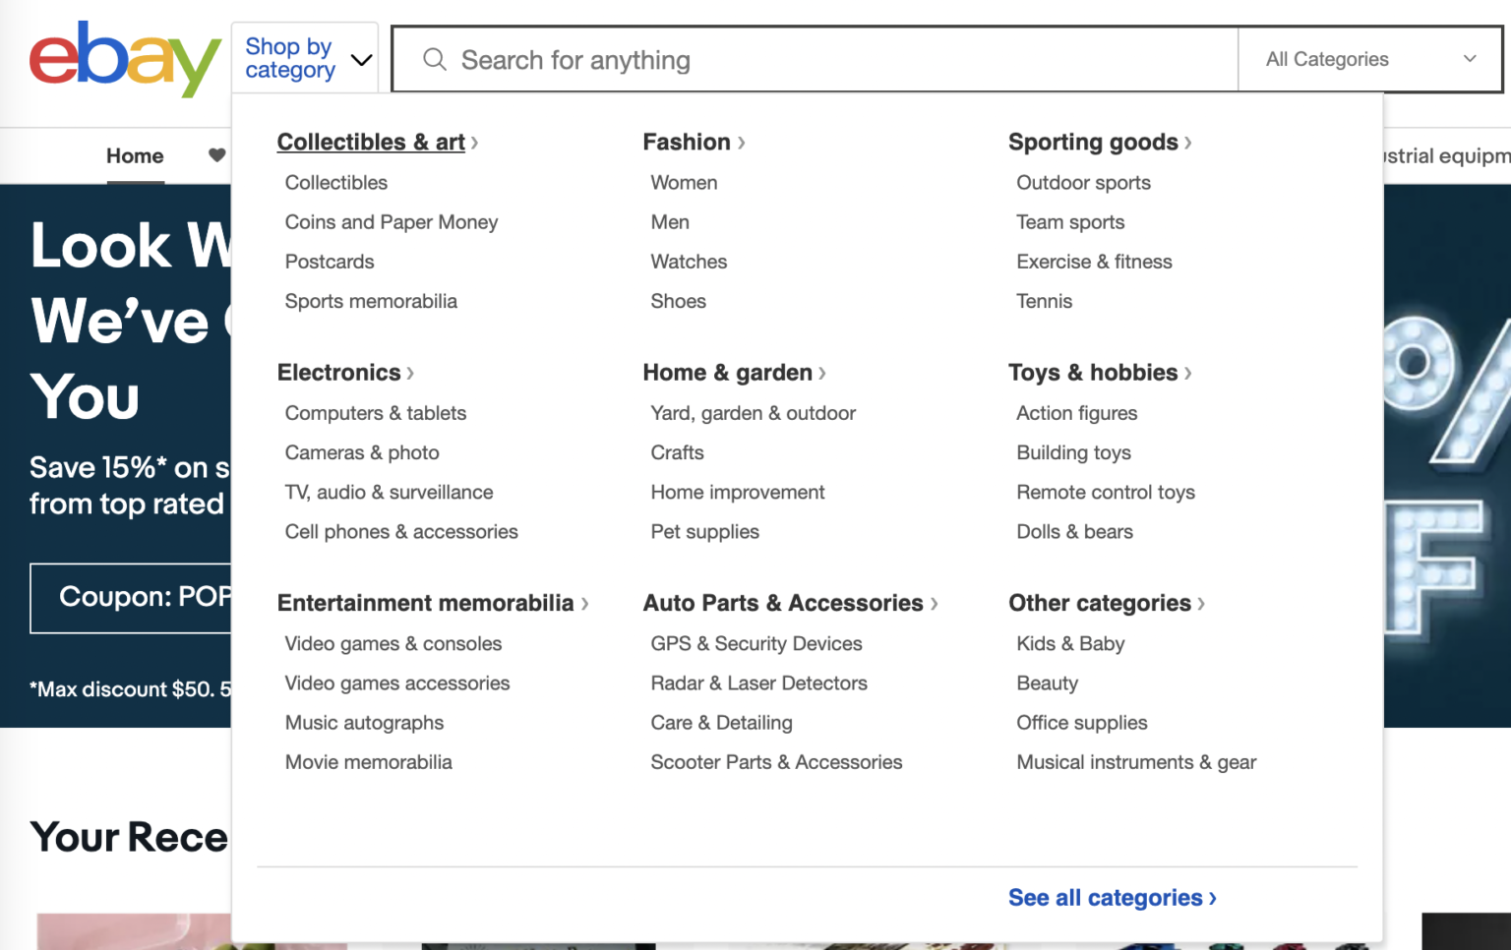Expand the Other categories chevron
Screen dimensions: 1511x950
pyautogui.click(x=1201, y=604)
